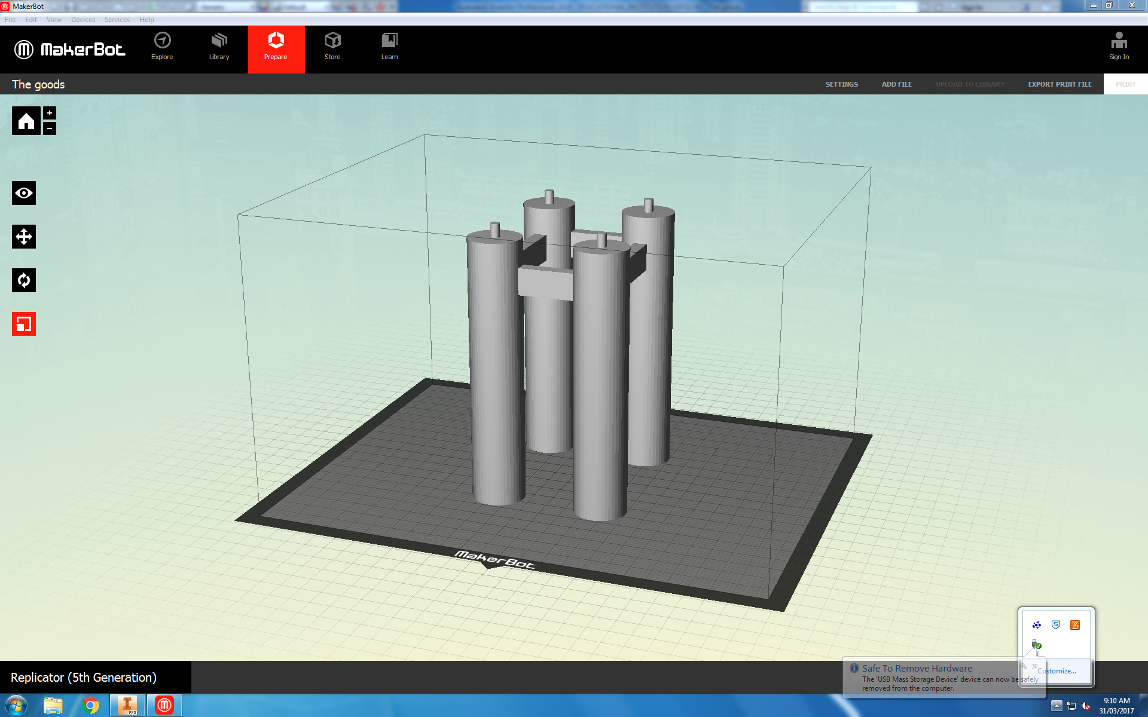The width and height of the screenshot is (1148, 717).
Task: Open File Explorer from taskbar
Action: coord(53,706)
